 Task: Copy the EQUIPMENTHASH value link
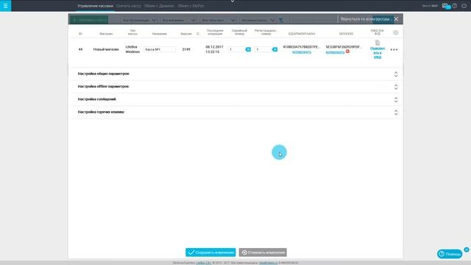[302, 52]
